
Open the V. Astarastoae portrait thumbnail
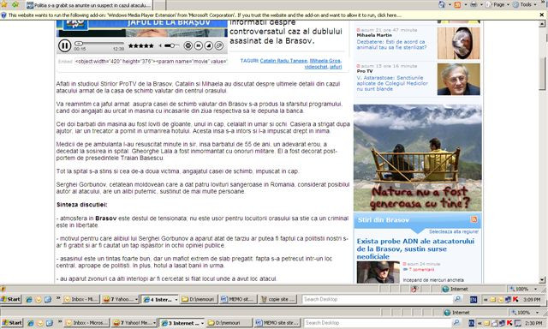pyautogui.click(x=459, y=79)
